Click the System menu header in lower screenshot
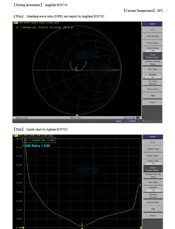This screenshot has height=229, width=175. tap(153, 136)
